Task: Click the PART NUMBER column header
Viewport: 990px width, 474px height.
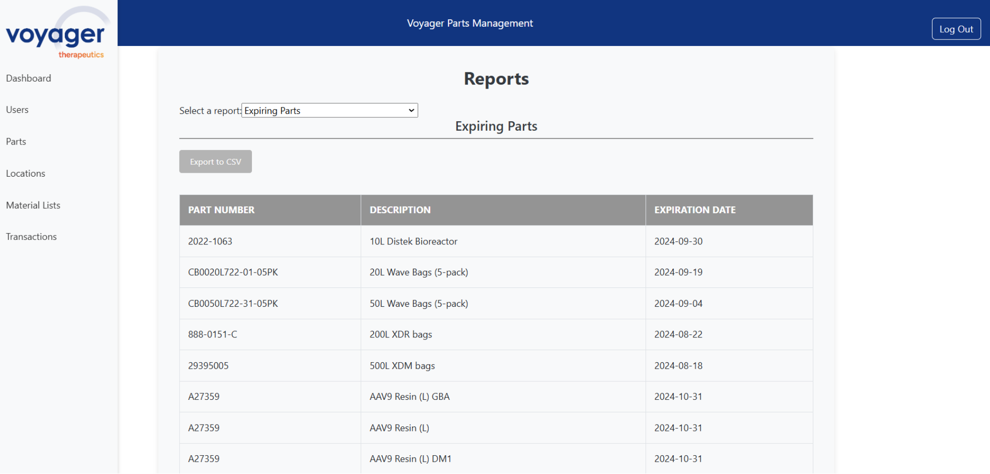Action: (221, 210)
